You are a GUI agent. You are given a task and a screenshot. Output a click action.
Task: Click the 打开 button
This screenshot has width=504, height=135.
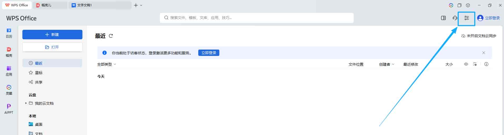(52, 47)
